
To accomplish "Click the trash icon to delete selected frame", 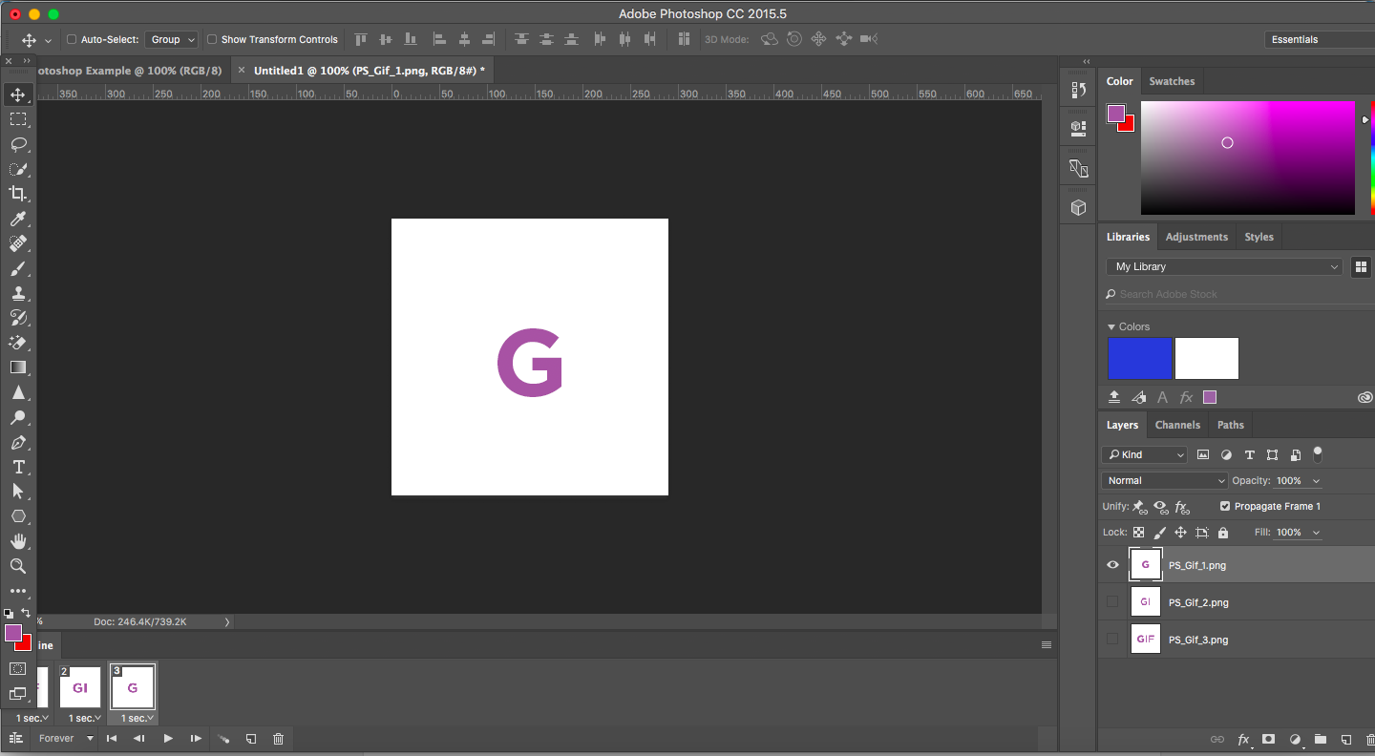I will [278, 739].
